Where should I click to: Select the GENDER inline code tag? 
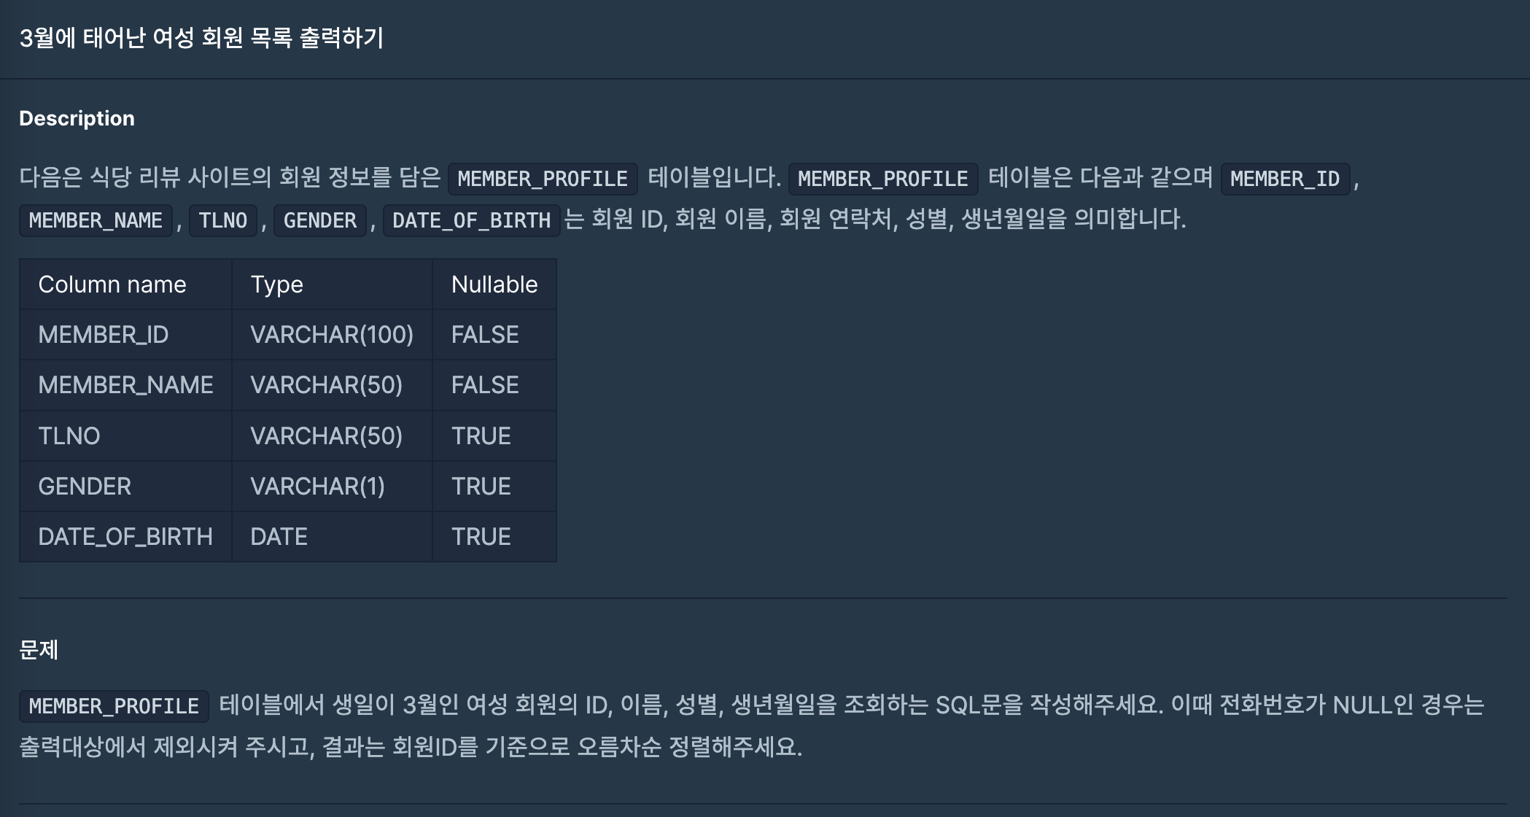(x=320, y=220)
